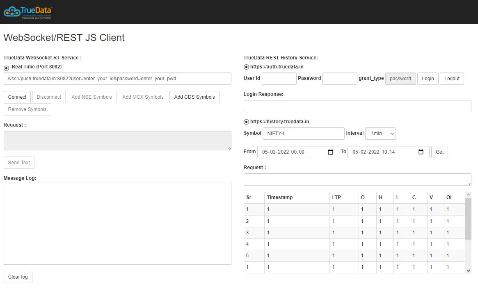The image size is (478, 288).
Task: Click the Logout button
Action: pyautogui.click(x=452, y=79)
